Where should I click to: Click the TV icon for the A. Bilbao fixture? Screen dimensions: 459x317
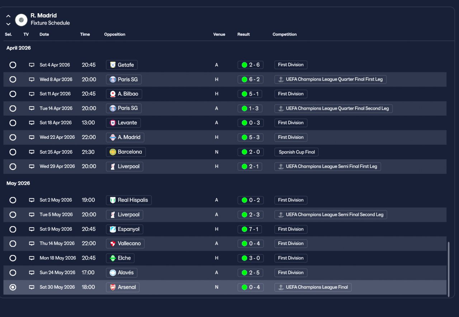point(32,94)
